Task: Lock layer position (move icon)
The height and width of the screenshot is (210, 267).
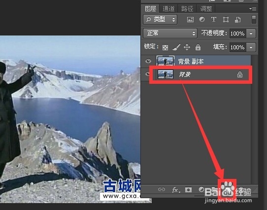Action: pos(187,47)
